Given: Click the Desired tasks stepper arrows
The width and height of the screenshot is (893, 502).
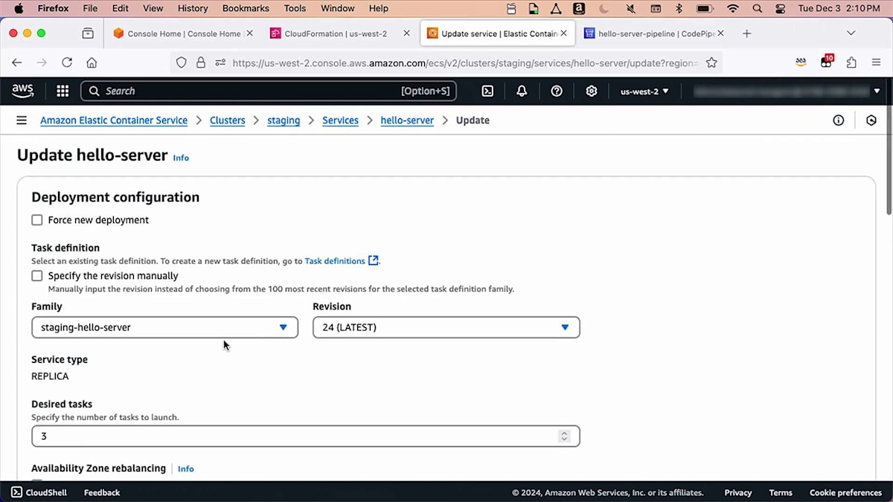Looking at the screenshot, I should pos(564,437).
